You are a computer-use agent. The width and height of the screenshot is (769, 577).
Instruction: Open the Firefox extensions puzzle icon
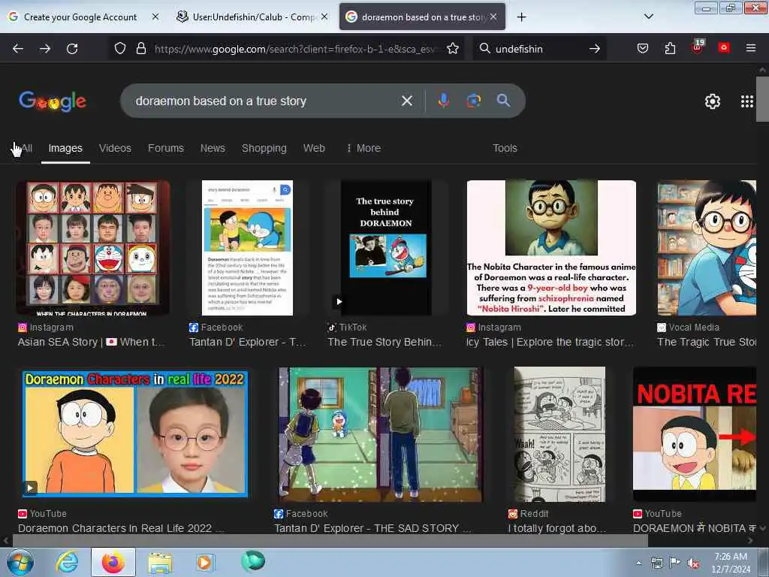click(x=670, y=48)
